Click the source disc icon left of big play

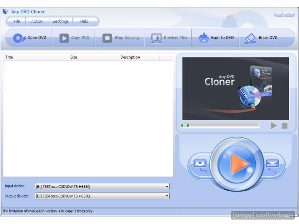click(x=200, y=166)
